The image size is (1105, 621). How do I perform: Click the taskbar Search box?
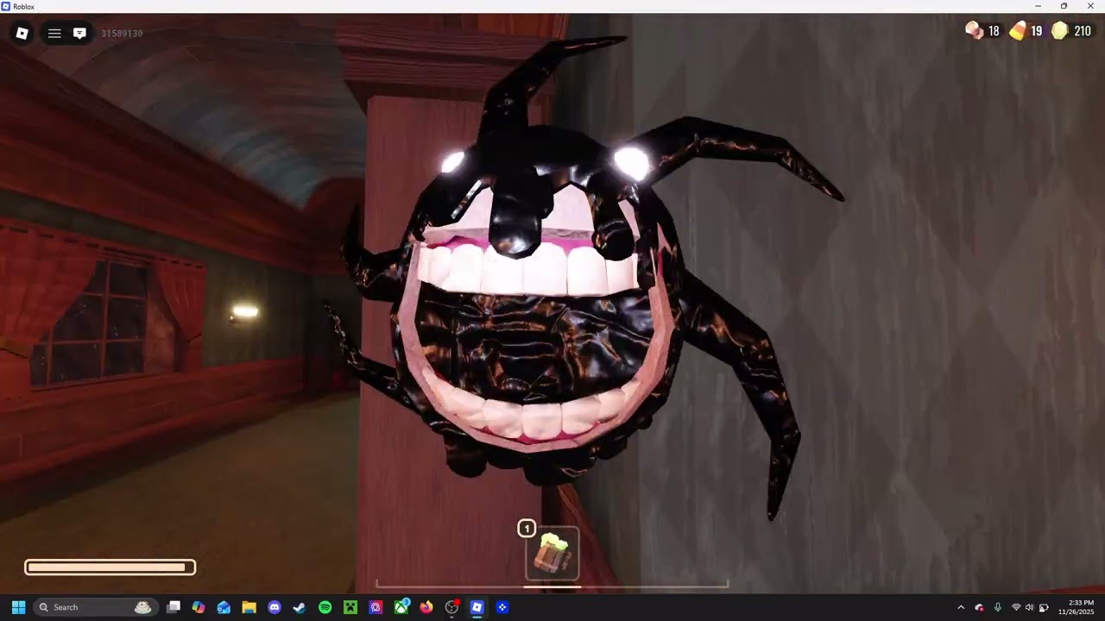point(95,607)
